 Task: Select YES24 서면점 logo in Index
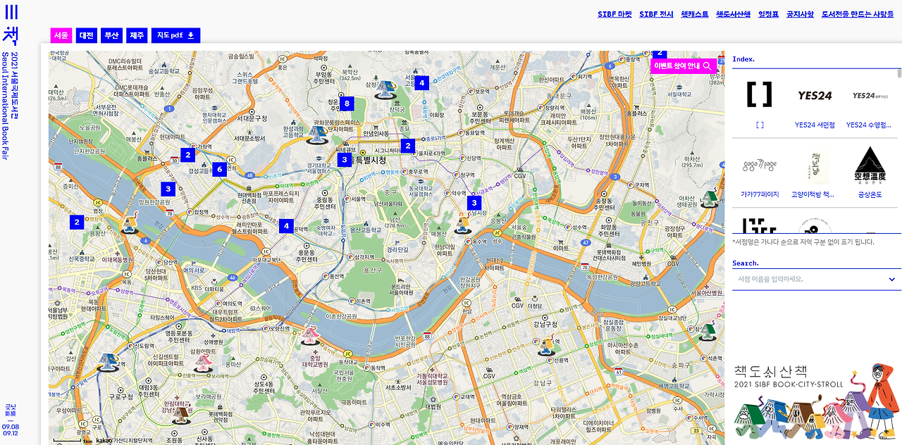point(815,96)
